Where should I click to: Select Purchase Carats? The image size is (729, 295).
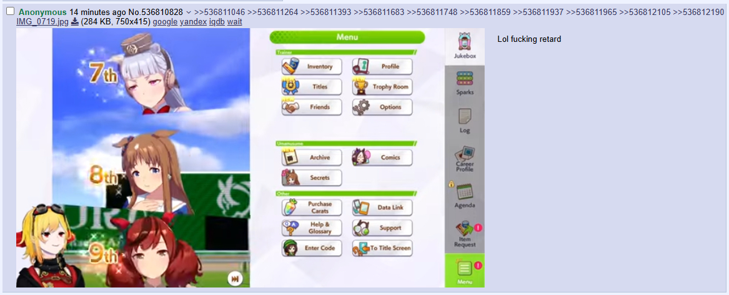pos(312,207)
